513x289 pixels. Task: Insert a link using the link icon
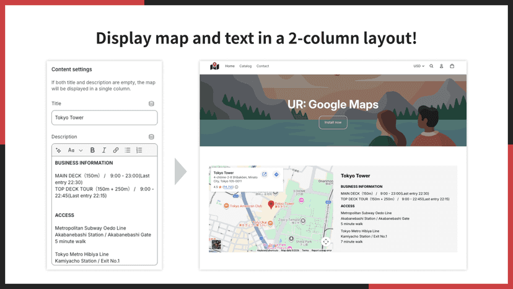point(115,150)
